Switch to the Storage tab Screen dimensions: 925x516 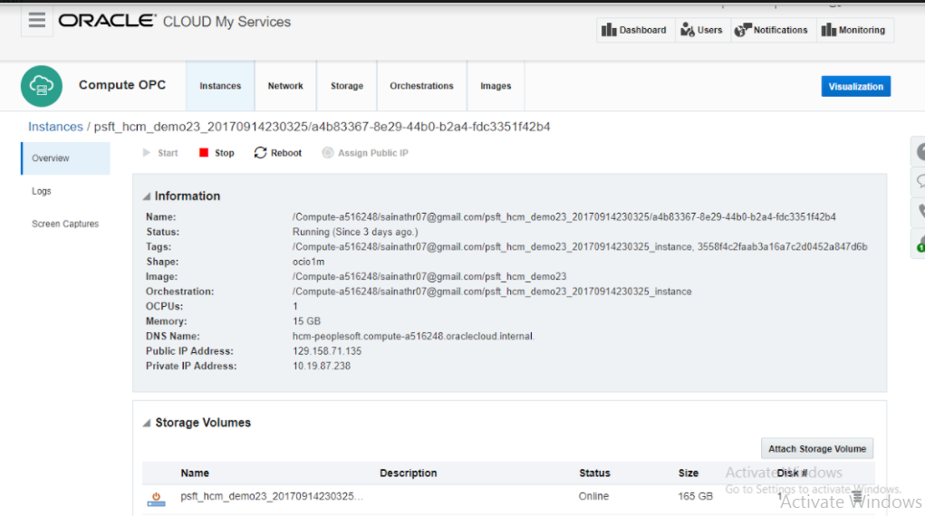tap(347, 85)
